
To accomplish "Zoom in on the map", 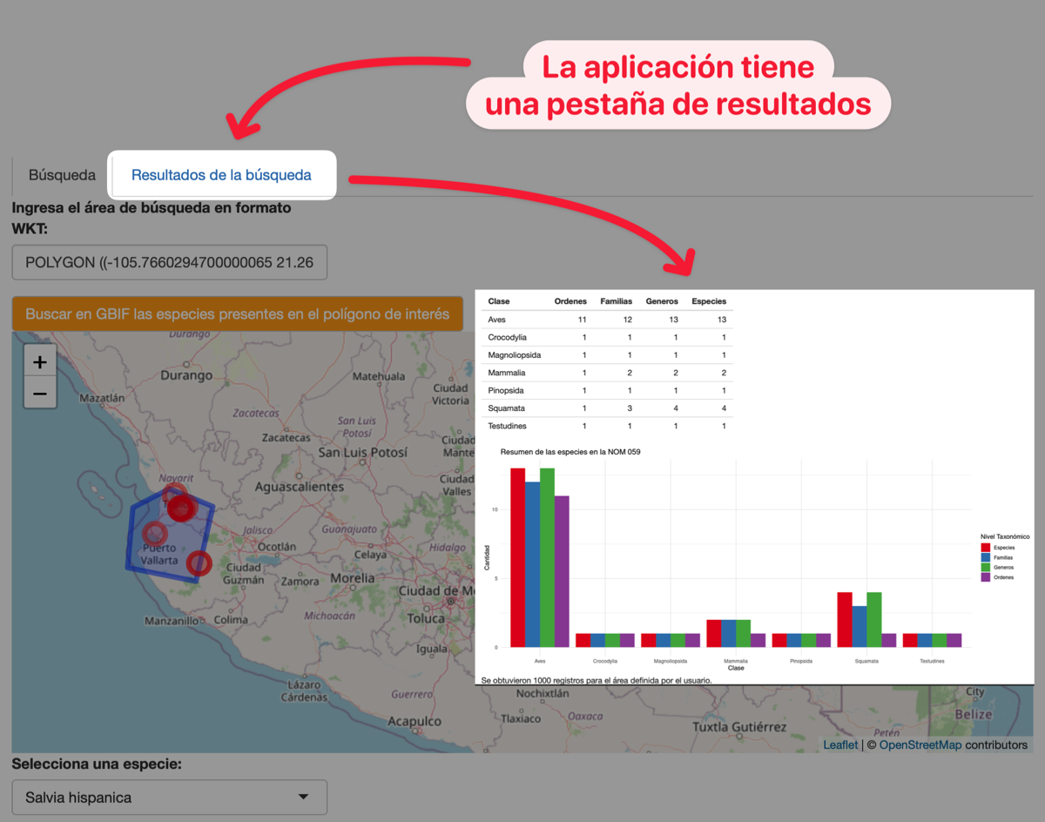I will [x=40, y=360].
